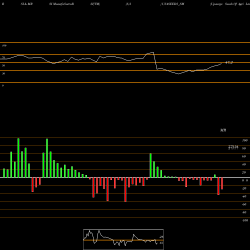The image size is (250, 250).
Task: Click the "0 0" zero-line label on the MR axis
Action: pyautogui.click(x=245, y=180)
